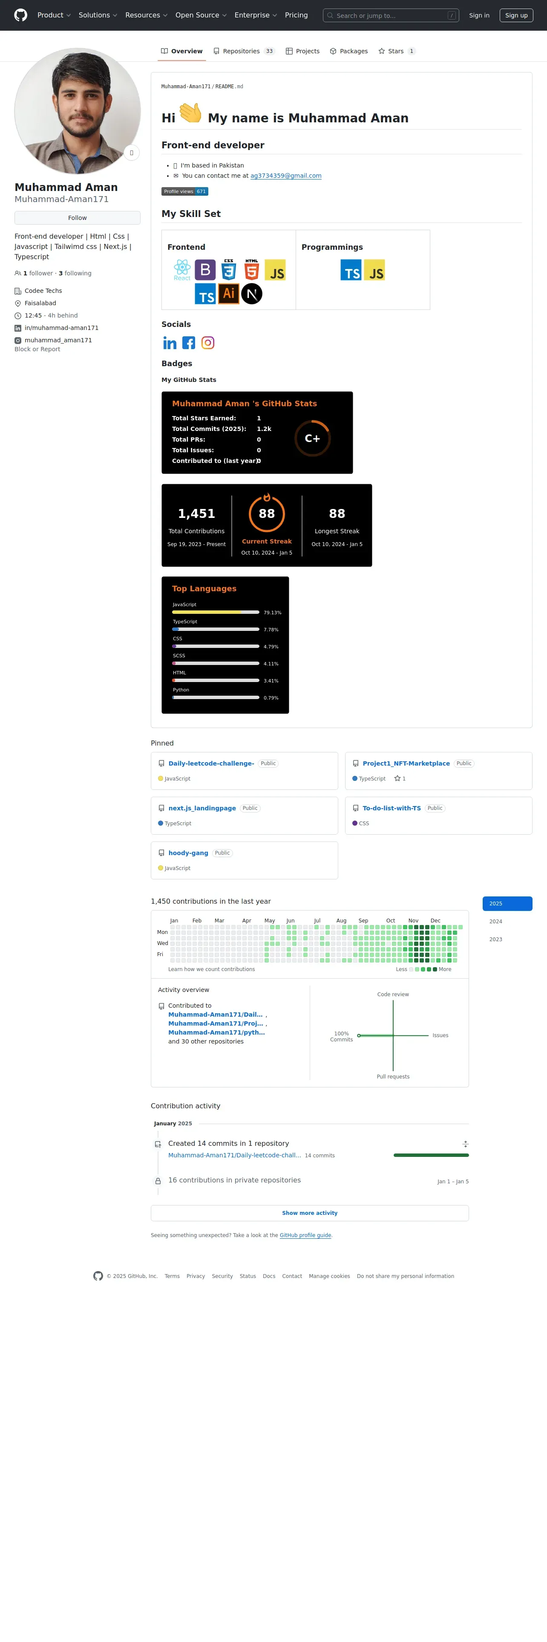Click the CSS3 skill icon
The width and height of the screenshot is (547, 1642).
[229, 270]
